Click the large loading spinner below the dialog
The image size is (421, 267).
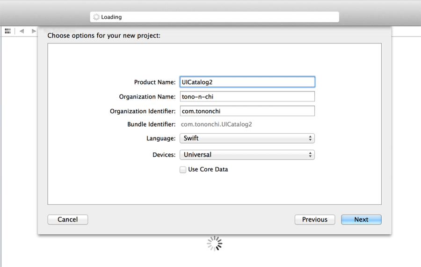214,243
